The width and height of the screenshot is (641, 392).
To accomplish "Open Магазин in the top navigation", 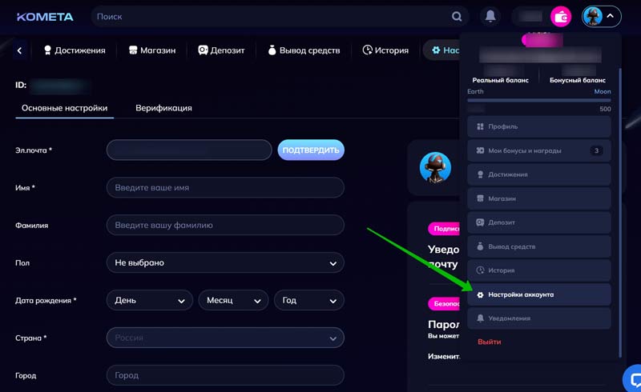I will coord(151,50).
